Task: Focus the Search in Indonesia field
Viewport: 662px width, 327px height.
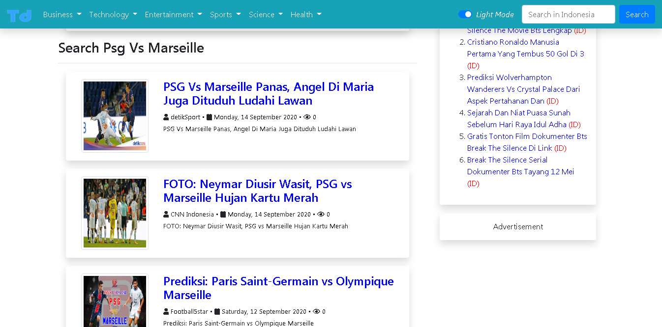Action: coord(568,15)
